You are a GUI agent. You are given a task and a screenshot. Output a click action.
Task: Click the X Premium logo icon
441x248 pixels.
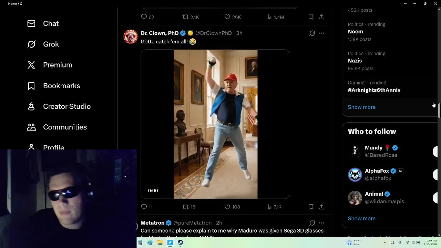click(x=31, y=65)
